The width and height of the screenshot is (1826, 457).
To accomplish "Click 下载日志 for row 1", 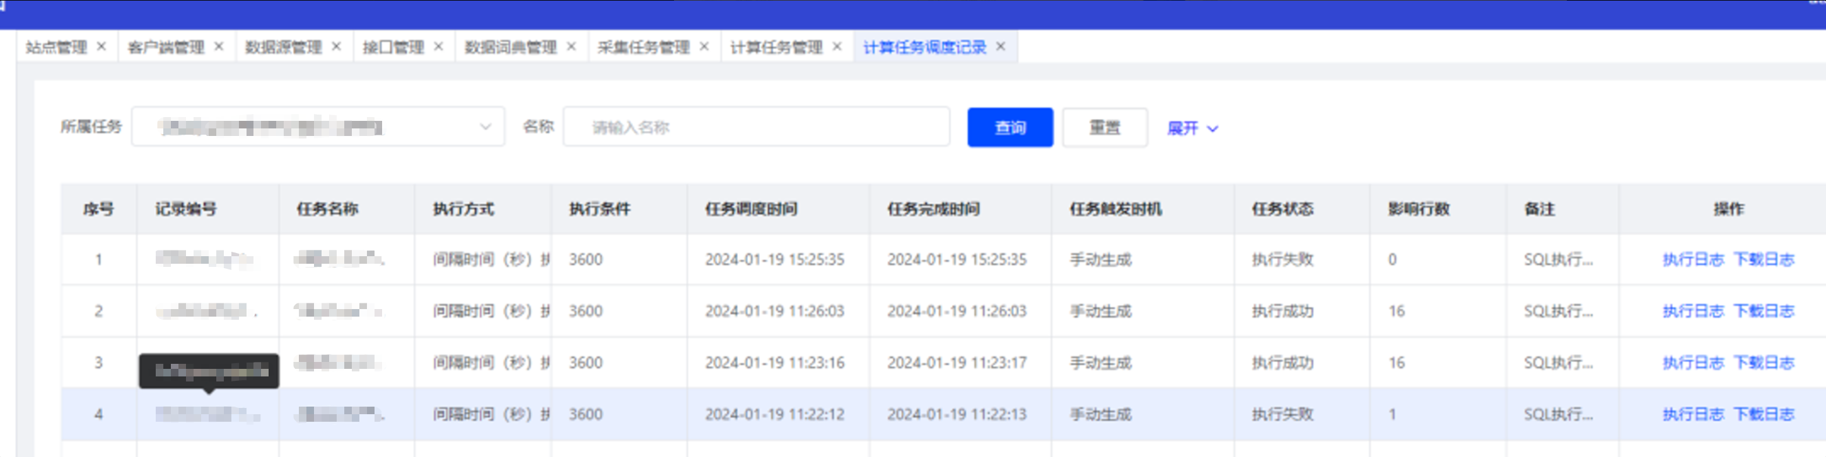I will pos(1764,259).
